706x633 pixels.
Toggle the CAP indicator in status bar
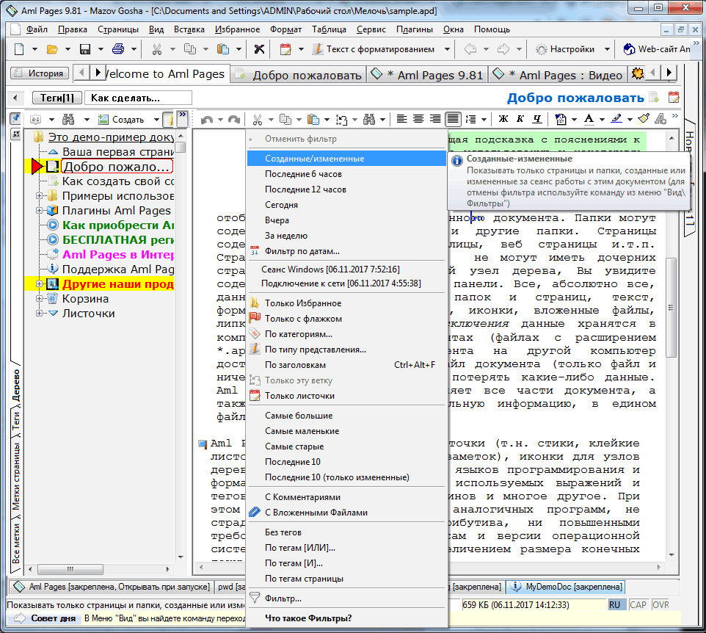[x=638, y=605]
